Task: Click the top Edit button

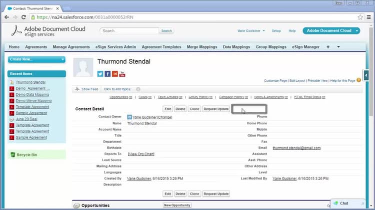Action: point(168,109)
